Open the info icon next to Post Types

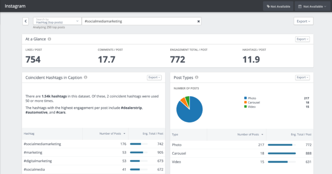197,77
